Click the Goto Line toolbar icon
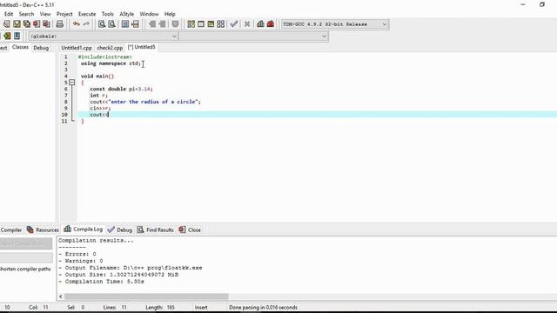Viewport: 557px width, 313px height. click(x=136, y=24)
